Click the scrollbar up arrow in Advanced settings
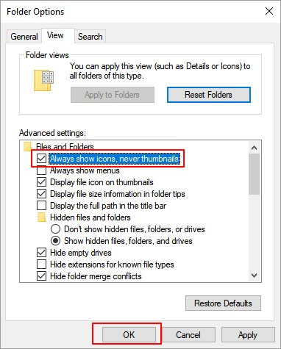The height and width of the screenshot is (349, 281). pyautogui.click(x=255, y=148)
